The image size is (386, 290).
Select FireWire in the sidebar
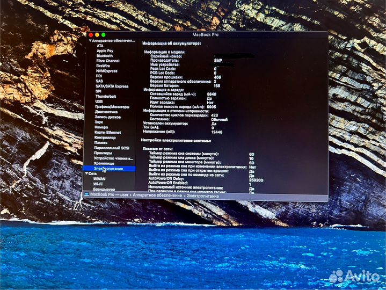(x=103, y=66)
